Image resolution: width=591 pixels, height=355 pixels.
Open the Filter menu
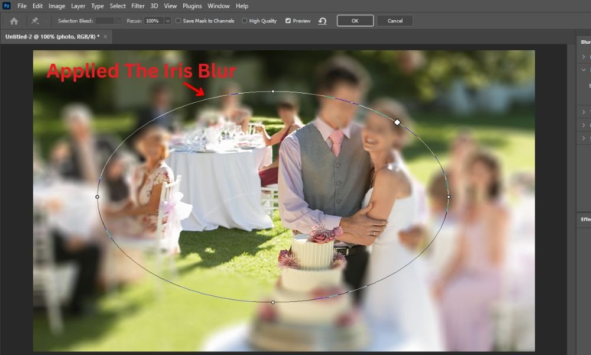[138, 6]
